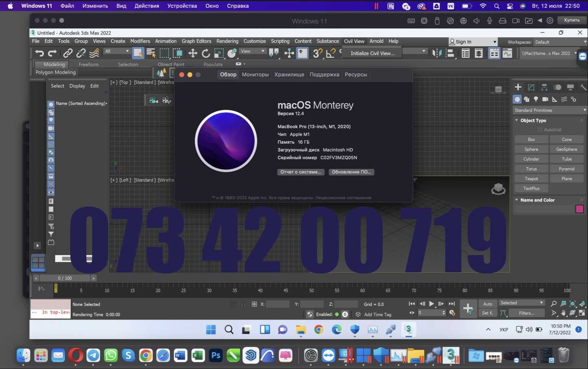Image resolution: width=588 pixels, height=369 pixels.
Task: Click the X coordinate input field
Action: 278,304
